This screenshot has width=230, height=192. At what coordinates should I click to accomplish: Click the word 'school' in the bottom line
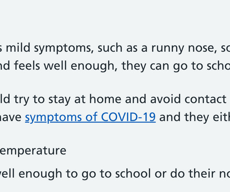coord(133,173)
